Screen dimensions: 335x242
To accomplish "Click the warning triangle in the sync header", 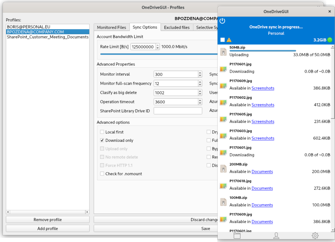I will [x=229, y=40].
